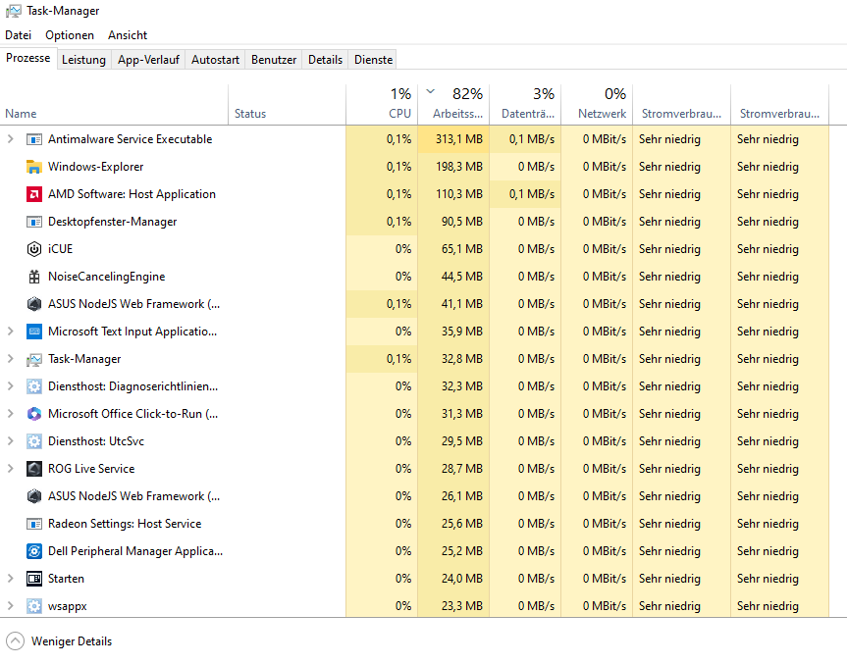Click the iCUE process icon
This screenshot has height=665, width=847.
coord(34,249)
